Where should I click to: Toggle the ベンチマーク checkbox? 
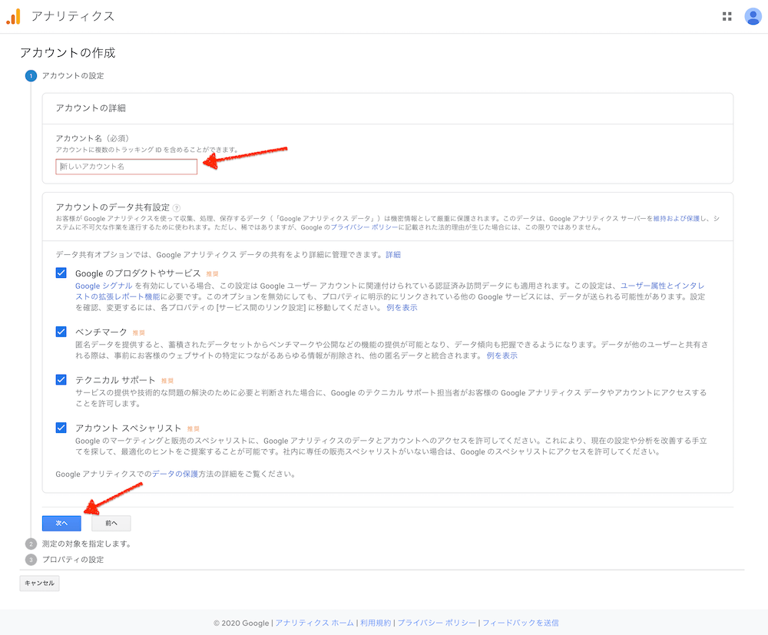[x=61, y=332]
